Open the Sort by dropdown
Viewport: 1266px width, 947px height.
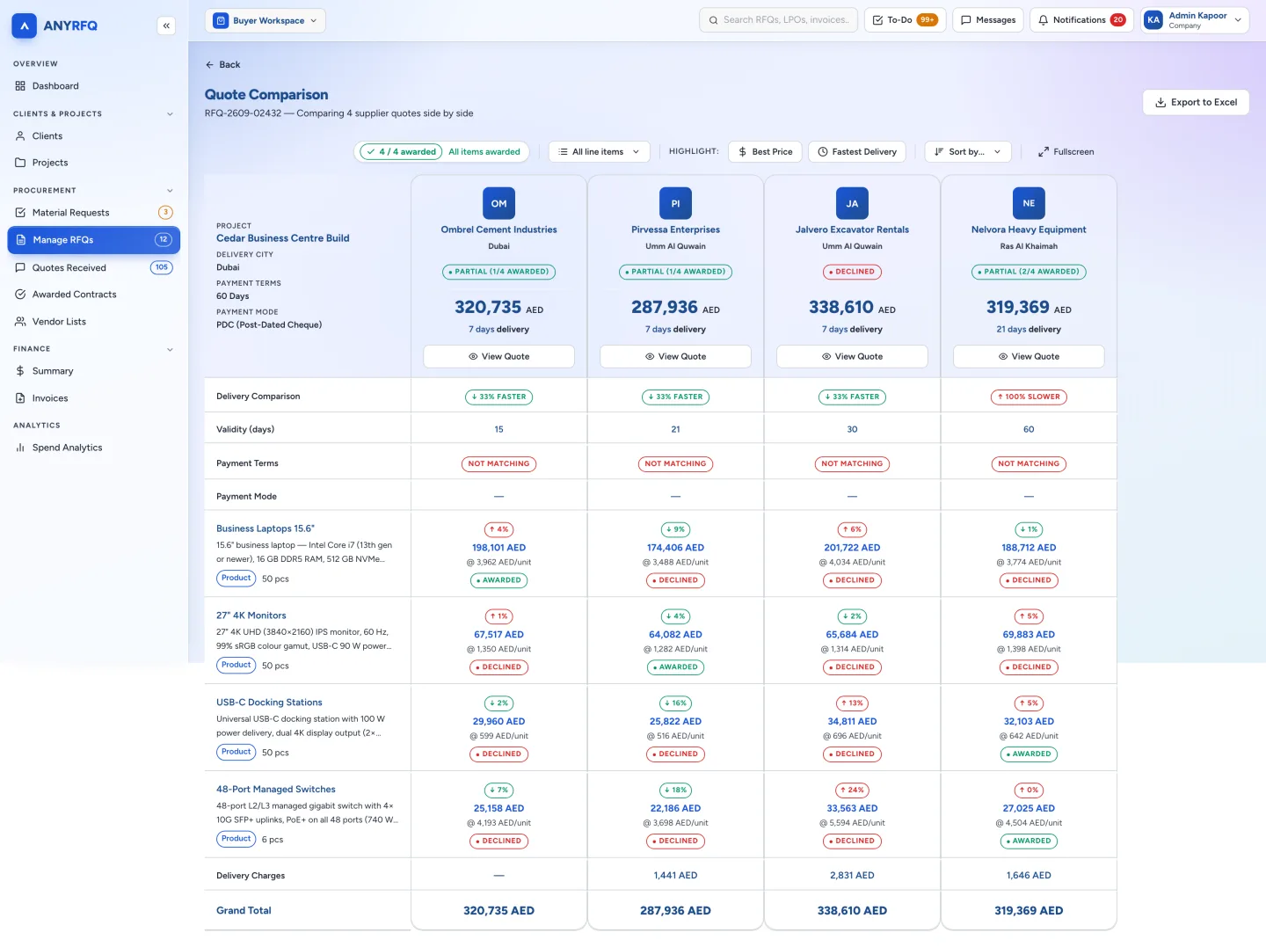coord(968,152)
